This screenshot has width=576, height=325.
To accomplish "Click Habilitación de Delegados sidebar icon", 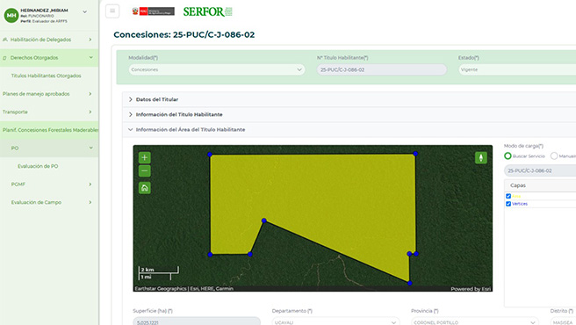I will tap(4, 40).
